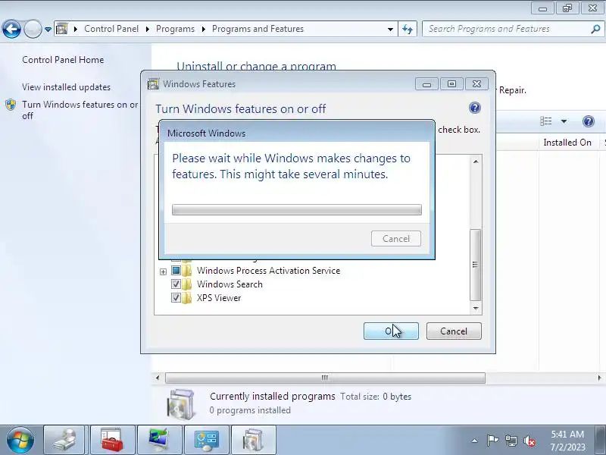Select Windows Process Activation Service label
Viewport: 606px width, 455px height.
[269, 271]
